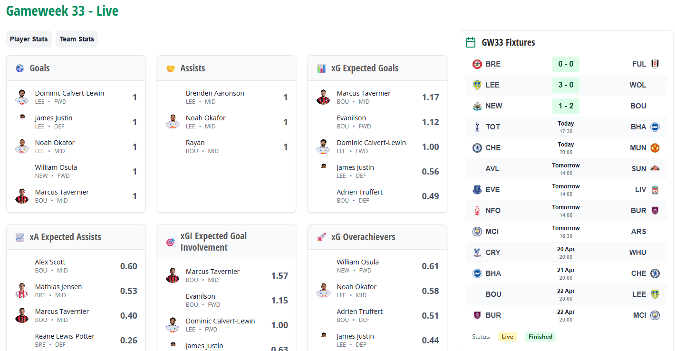Select the Live status badge

pyautogui.click(x=507, y=337)
